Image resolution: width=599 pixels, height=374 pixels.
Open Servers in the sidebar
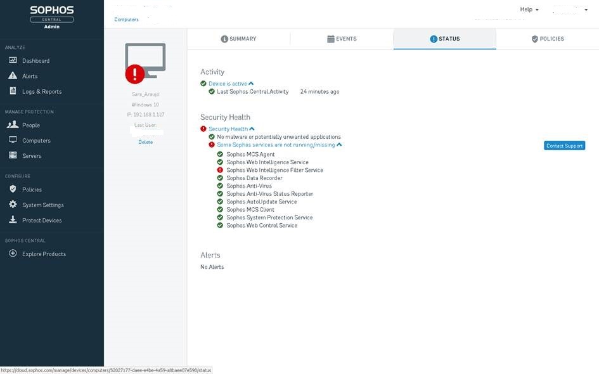point(32,156)
